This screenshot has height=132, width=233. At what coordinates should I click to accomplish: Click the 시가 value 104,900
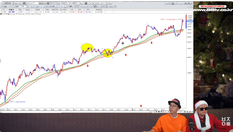pyautogui.click(x=71, y=12)
